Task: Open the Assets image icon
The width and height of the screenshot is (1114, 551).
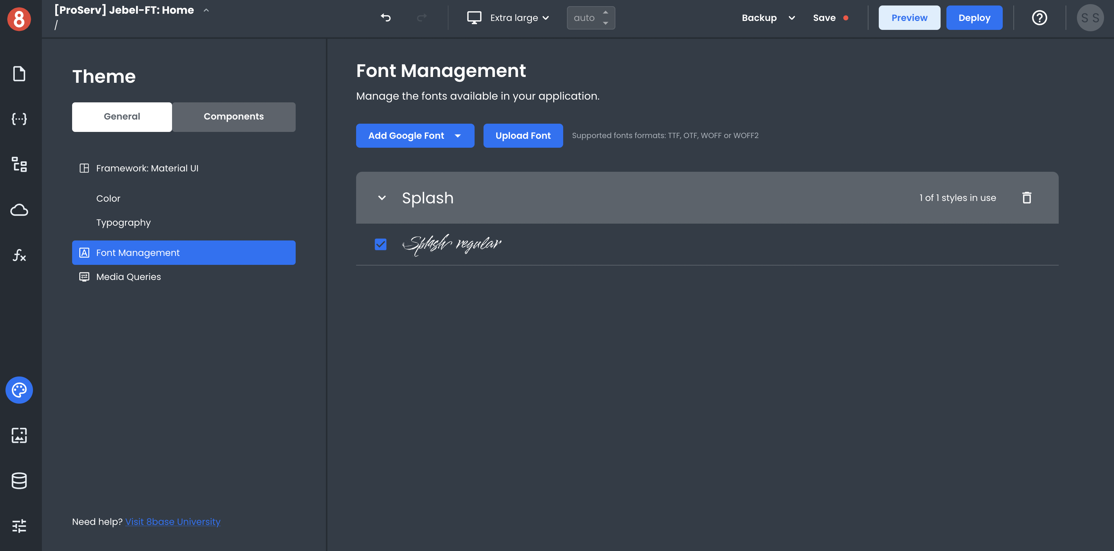Action: 19,435
